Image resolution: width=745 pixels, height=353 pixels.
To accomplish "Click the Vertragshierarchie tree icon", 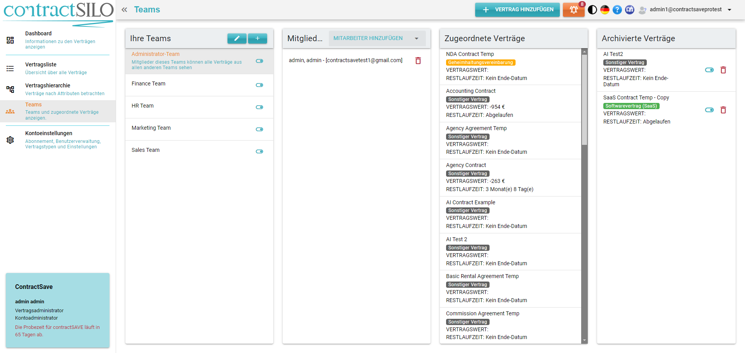I will click(x=10, y=89).
